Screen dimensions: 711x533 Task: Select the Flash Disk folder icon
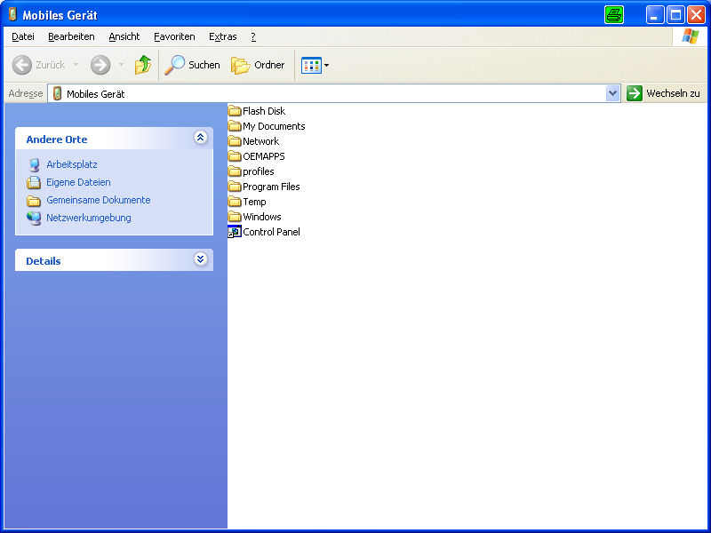point(235,110)
